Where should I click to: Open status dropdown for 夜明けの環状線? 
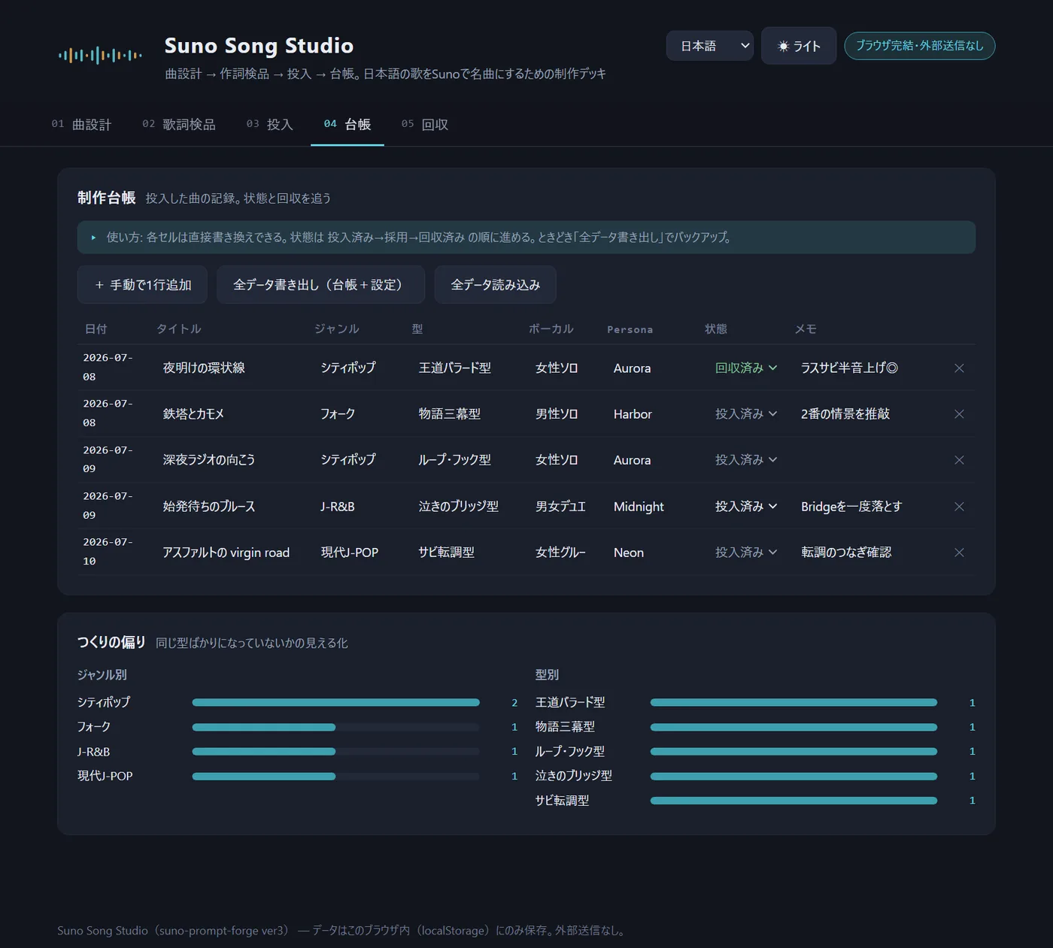point(745,368)
